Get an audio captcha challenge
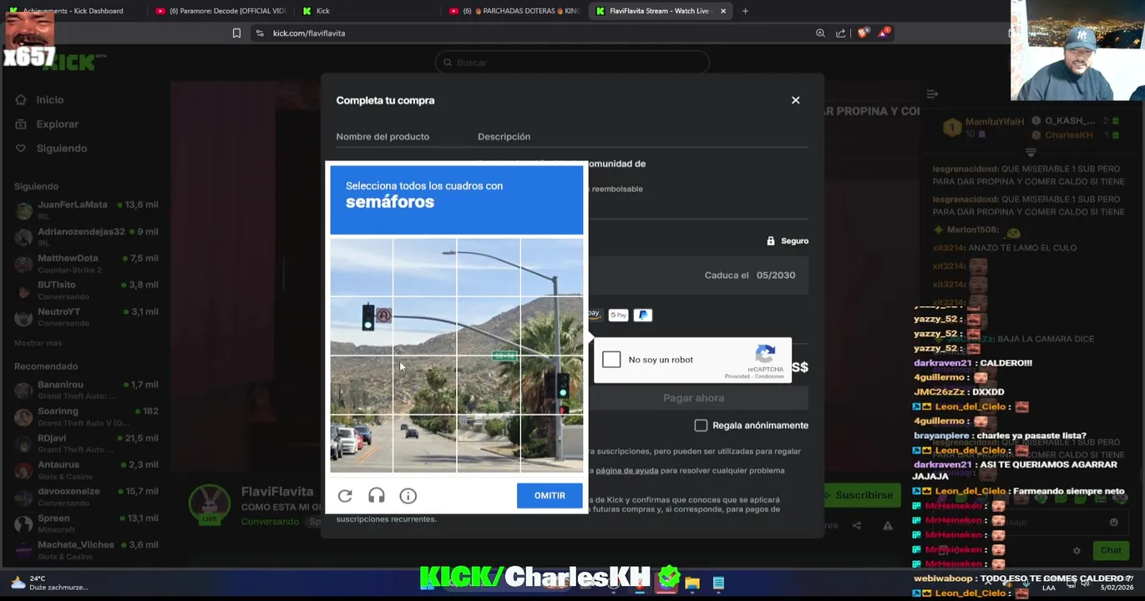 [x=377, y=496]
